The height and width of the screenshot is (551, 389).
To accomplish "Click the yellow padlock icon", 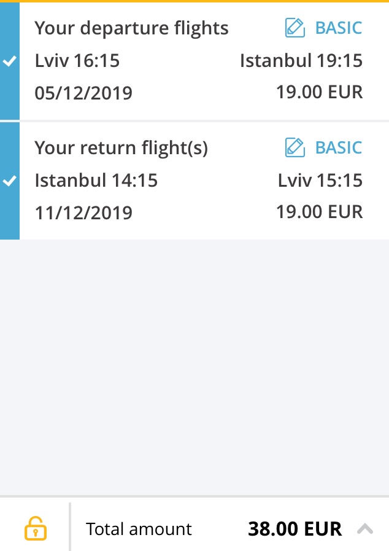I will 35,528.
